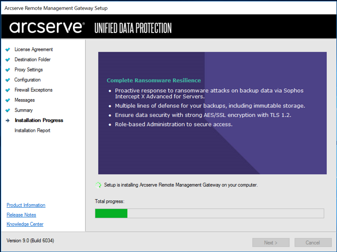Viewport: 337px width, 252px height.
Task: Click the Complete Ransomware Resilience banner
Action: point(212,113)
